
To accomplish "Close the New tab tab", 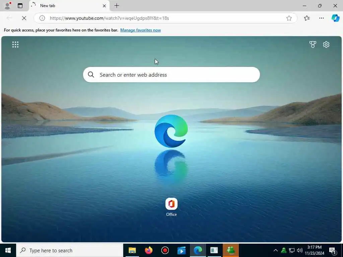I will click(x=105, y=6).
